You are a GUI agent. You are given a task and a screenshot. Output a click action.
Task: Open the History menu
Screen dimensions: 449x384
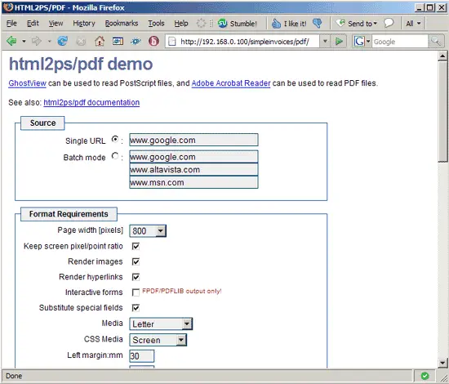tap(84, 23)
